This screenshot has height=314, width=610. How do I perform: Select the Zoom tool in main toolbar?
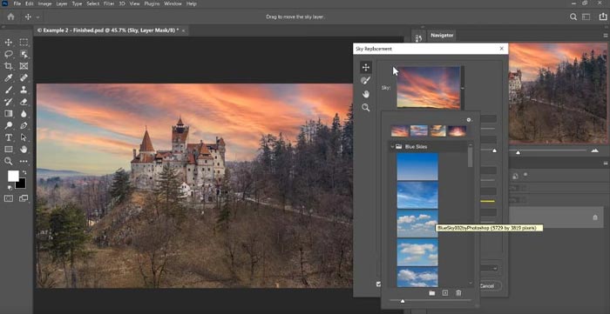(9, 161)
